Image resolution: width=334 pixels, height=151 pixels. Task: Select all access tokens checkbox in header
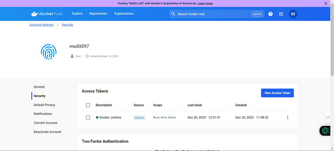(x=88, y=105)
